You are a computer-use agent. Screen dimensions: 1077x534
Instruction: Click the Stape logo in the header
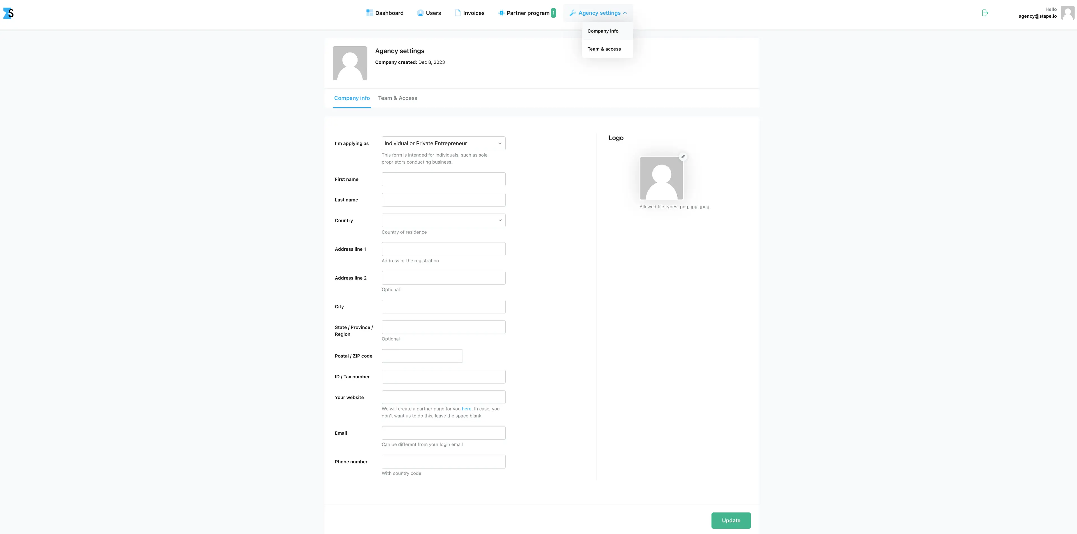8,13
